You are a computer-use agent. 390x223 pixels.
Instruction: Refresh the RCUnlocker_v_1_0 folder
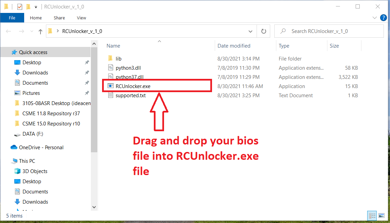tap(264, 31)
